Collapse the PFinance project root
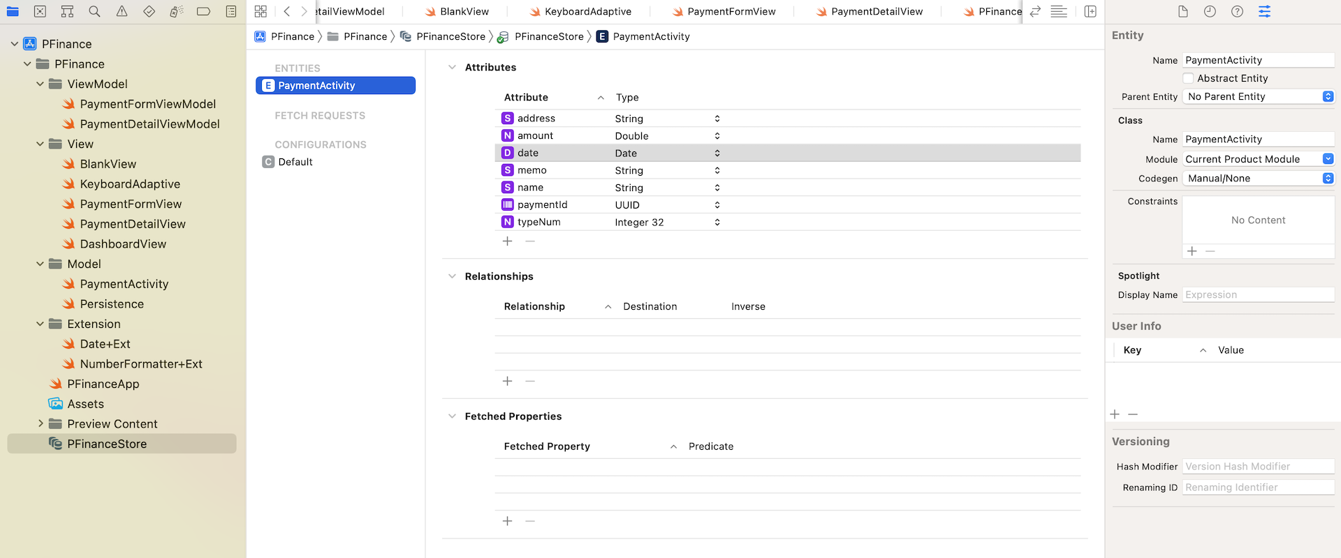The width and height of the screenshot is (1341, 558). pyautogui.click(x=15, y=44)
